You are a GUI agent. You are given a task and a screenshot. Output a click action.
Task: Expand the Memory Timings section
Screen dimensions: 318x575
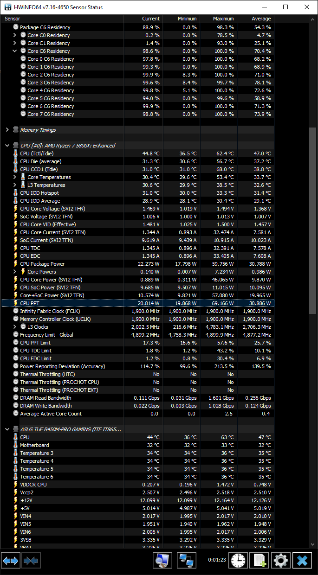click(7, 130)
